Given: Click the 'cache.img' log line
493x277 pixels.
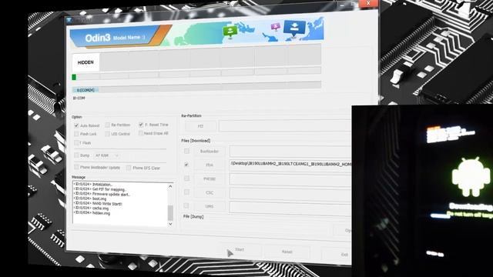Looking at the screenshot, I should click(91, 209).
